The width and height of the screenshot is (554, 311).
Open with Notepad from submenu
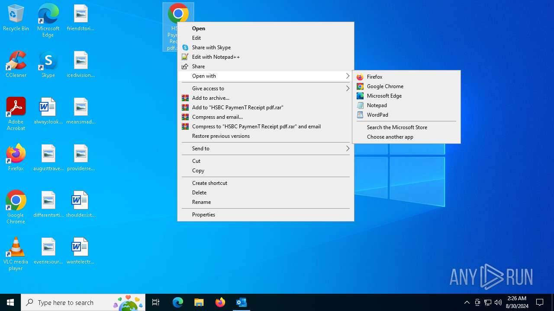click(406, 105)
